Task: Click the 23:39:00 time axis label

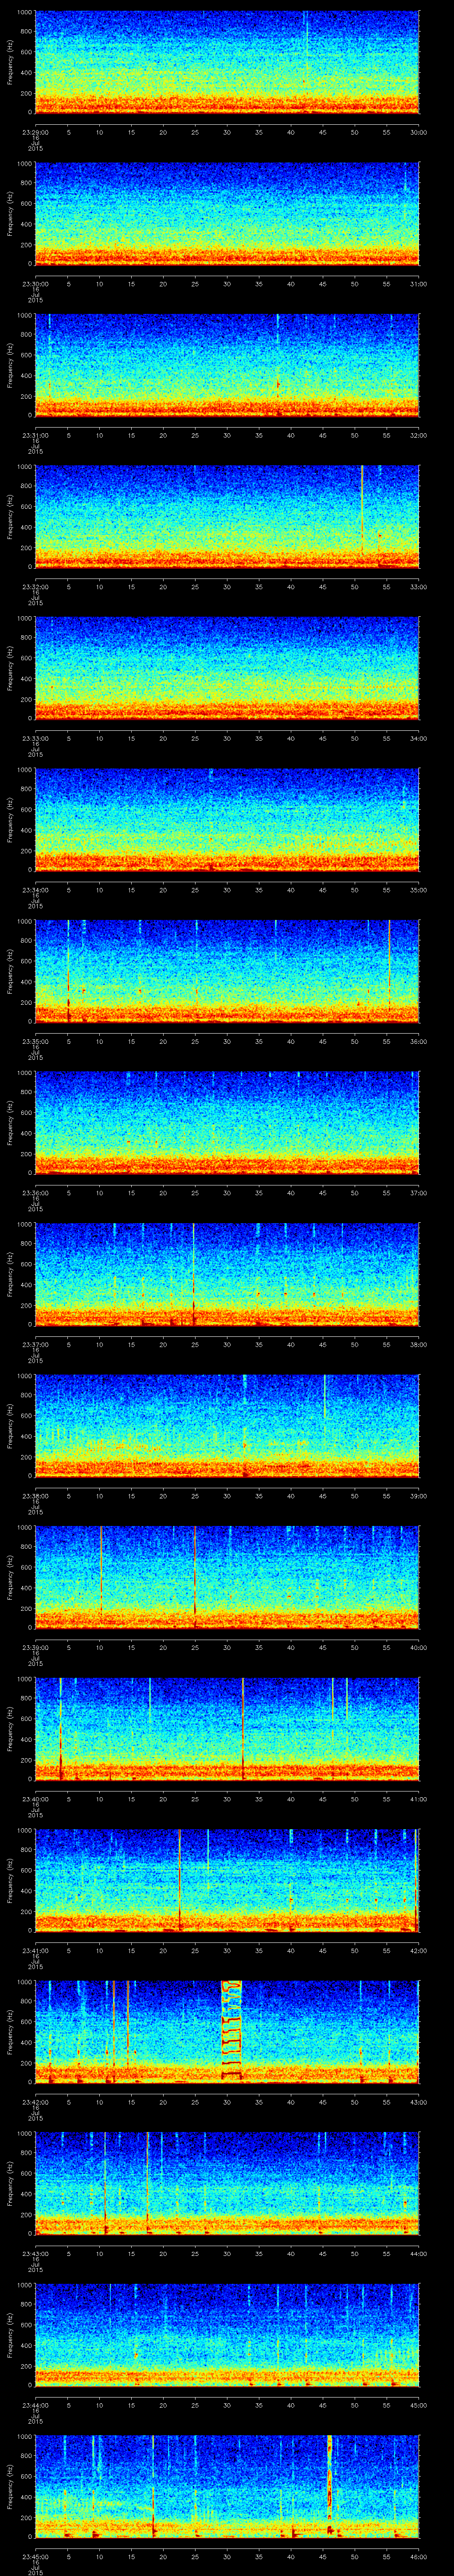Action: 35,1647
